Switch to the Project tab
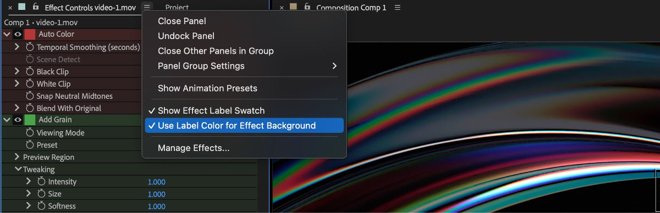This screenshot has width=660, height=213. pyautogui.click(x=177, y=8)
